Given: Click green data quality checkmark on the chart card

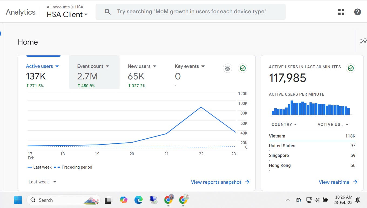Looking at the screenshot, I should coord(243,68).
